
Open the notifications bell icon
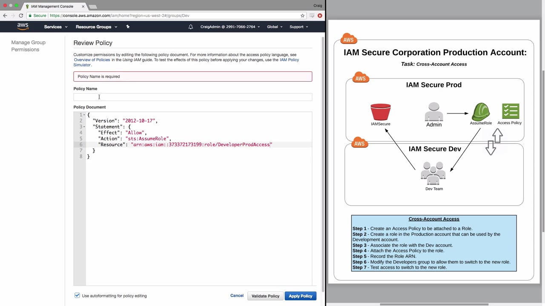pos(191,27)
